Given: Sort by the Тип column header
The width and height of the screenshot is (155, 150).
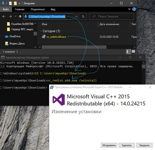Looking at the screenshot, I should click(133, 24).
